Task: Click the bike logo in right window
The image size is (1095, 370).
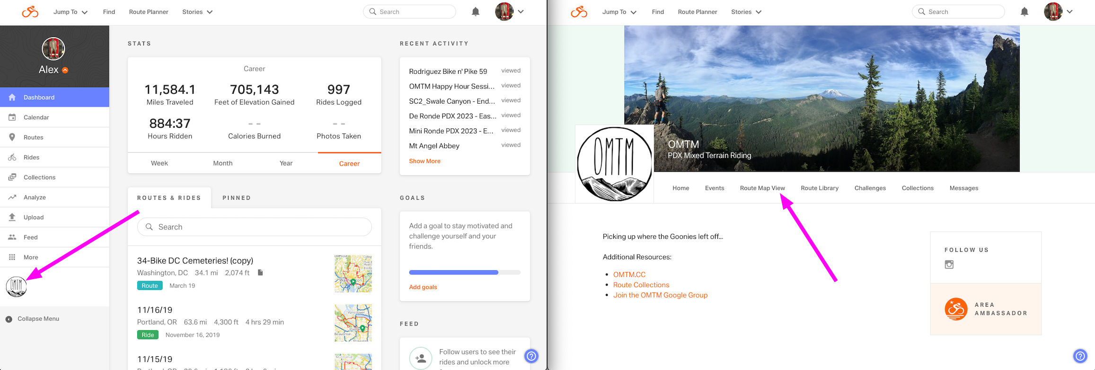Action: pyautogui.click(x=579, y=12)
